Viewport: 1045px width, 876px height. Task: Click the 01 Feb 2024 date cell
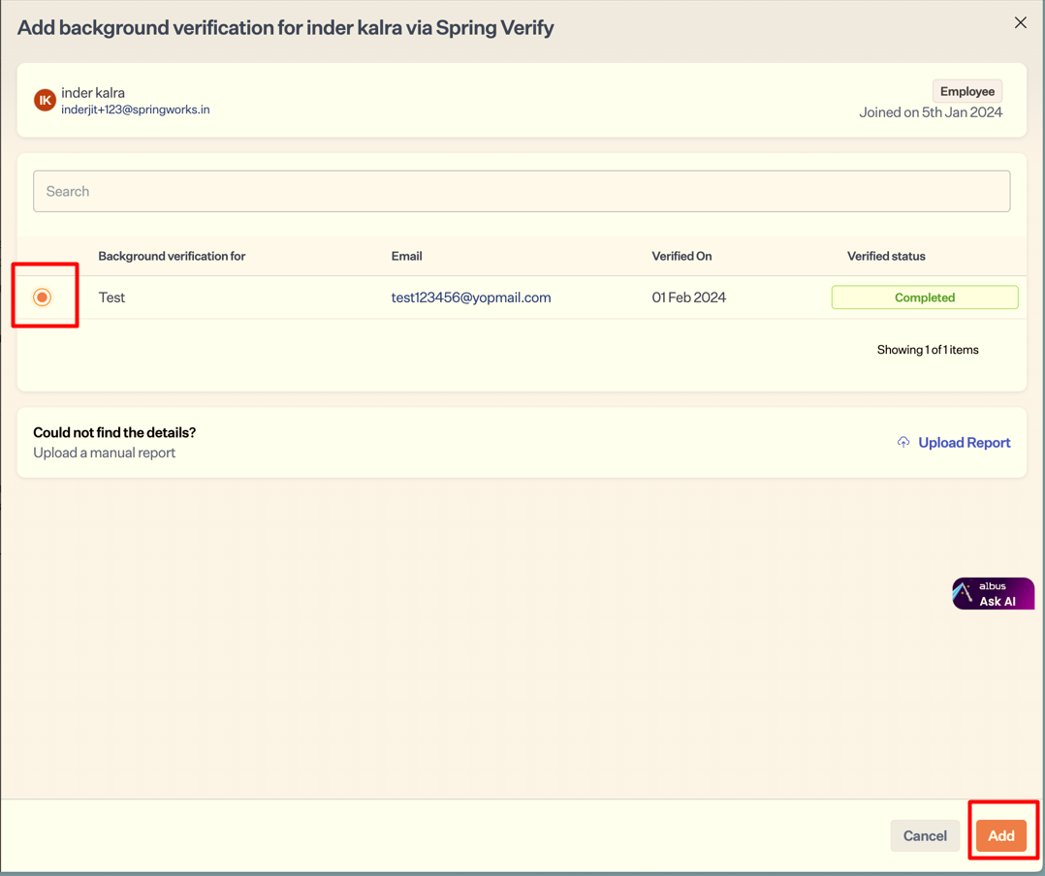(688, 297)
